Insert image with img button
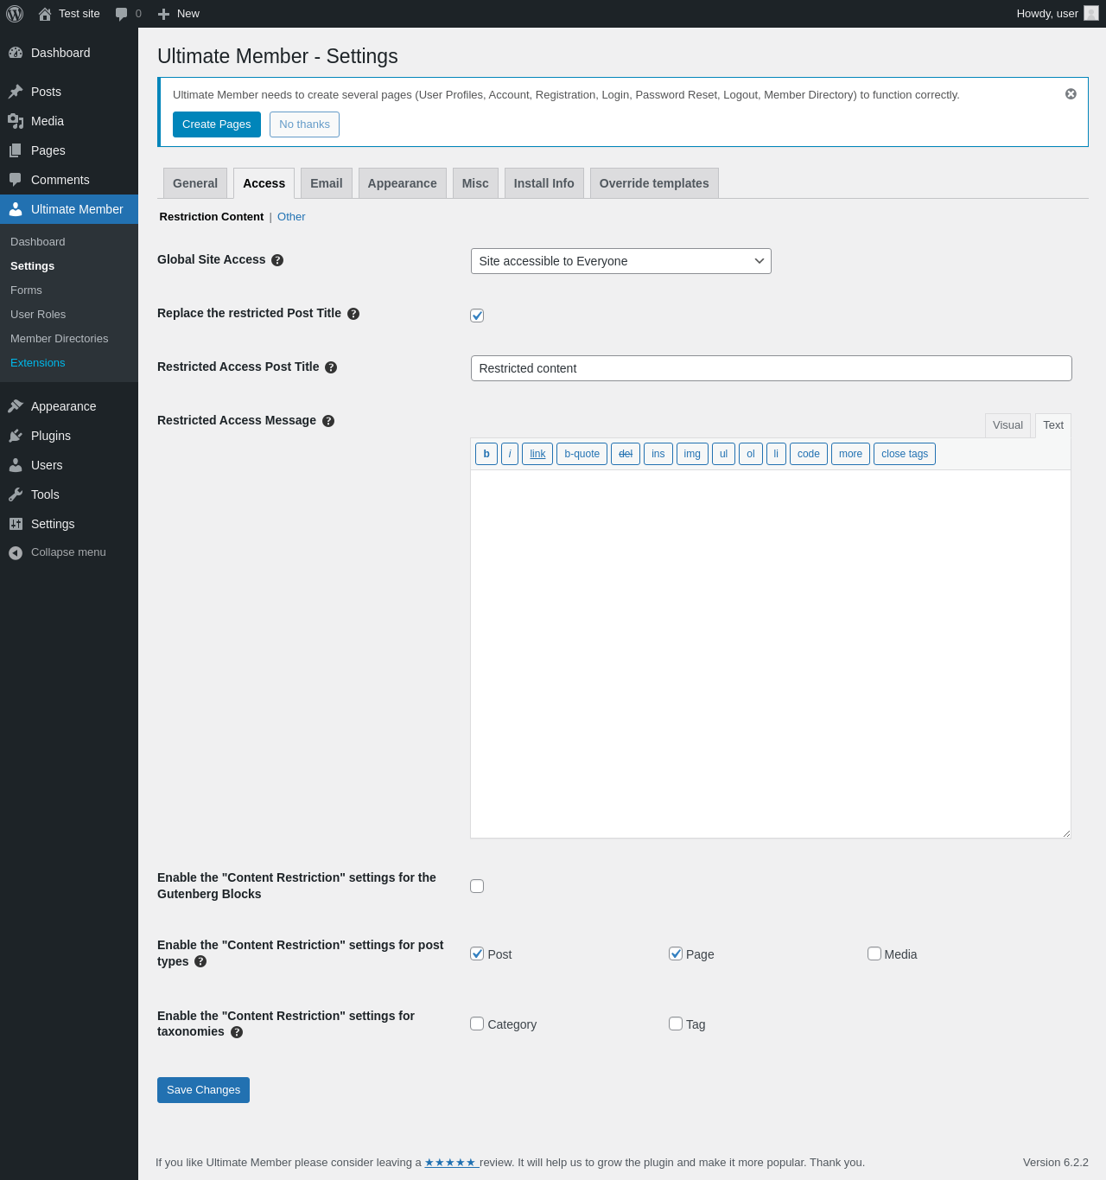 (692, 454)
